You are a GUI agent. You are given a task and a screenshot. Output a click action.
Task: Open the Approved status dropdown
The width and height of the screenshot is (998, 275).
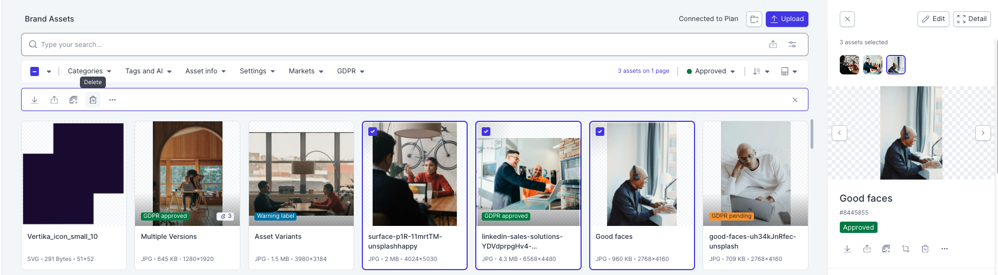tap(711, 71)
